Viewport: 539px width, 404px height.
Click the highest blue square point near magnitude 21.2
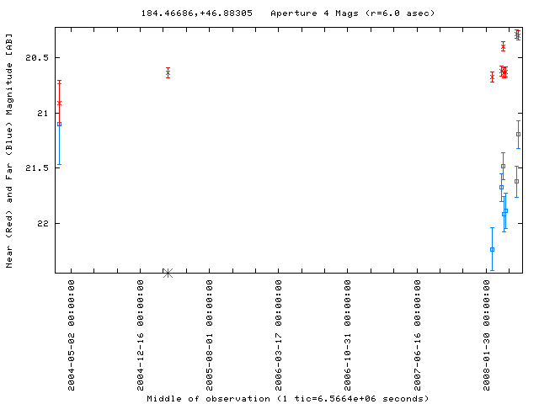[x=519, y=135]
